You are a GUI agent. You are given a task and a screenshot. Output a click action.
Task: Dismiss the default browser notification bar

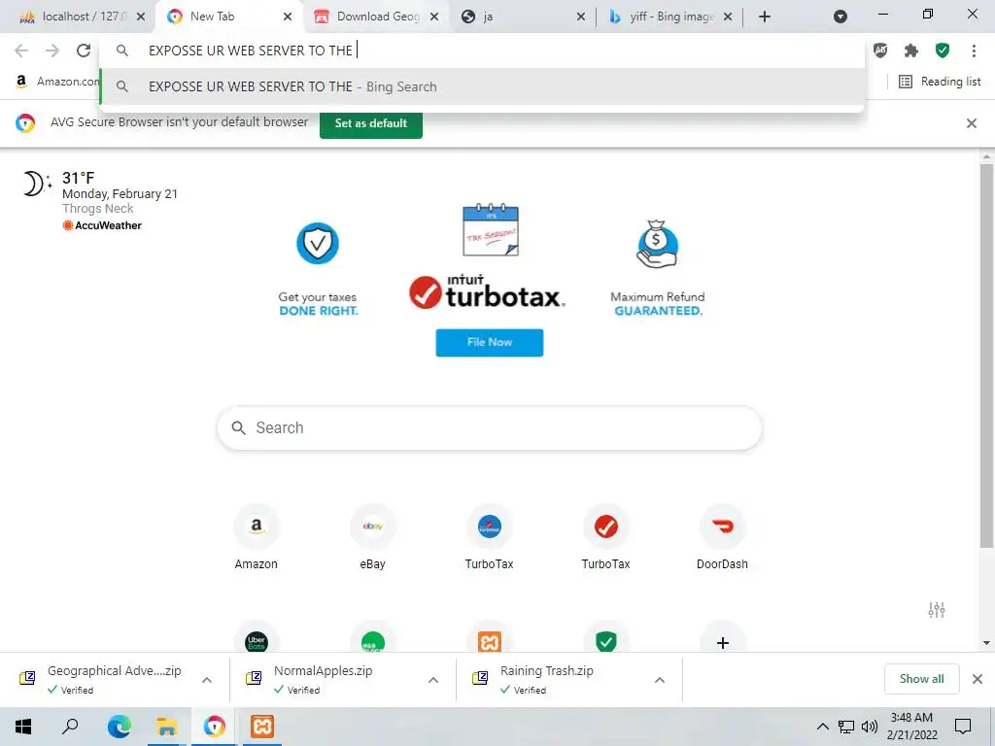point(971,123)
